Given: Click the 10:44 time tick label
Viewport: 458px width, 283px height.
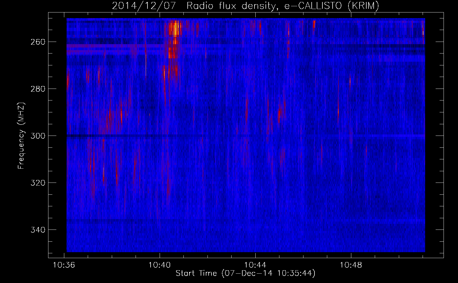Looking at the screenshot, I should [255, 265].
